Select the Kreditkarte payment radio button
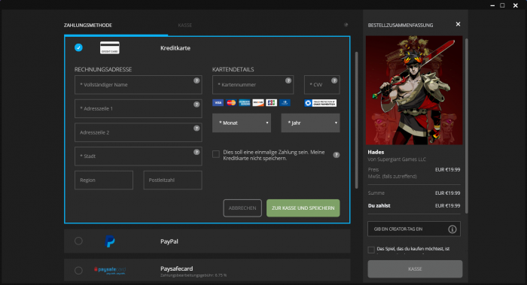 tap(78, 47)
